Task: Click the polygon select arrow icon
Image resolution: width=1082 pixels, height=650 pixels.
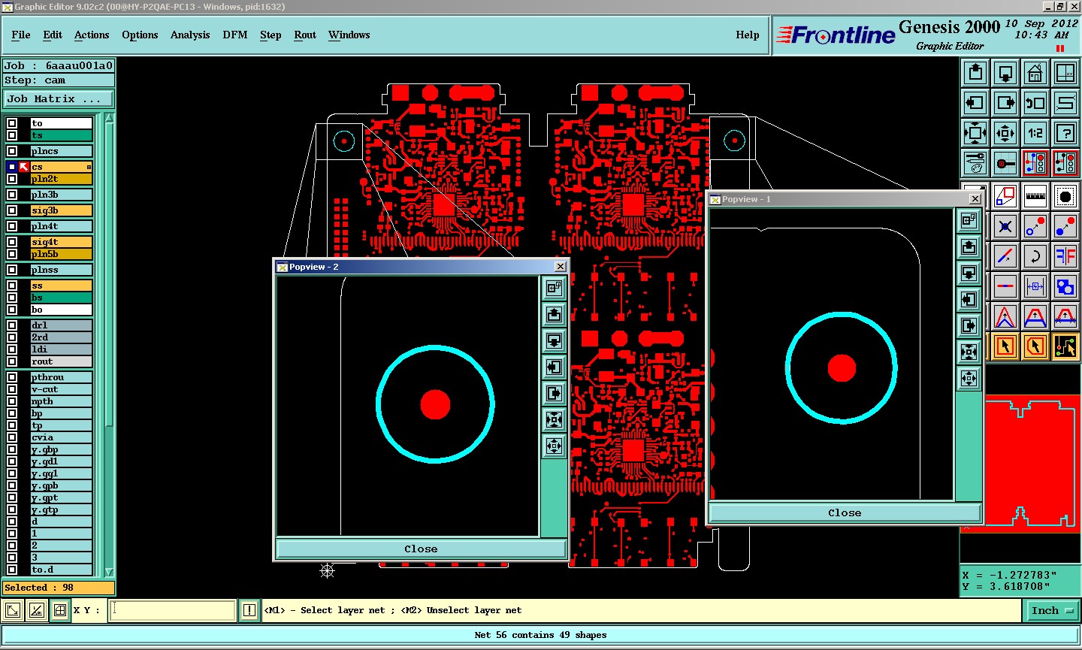Action: click(x=1035, y=346)
